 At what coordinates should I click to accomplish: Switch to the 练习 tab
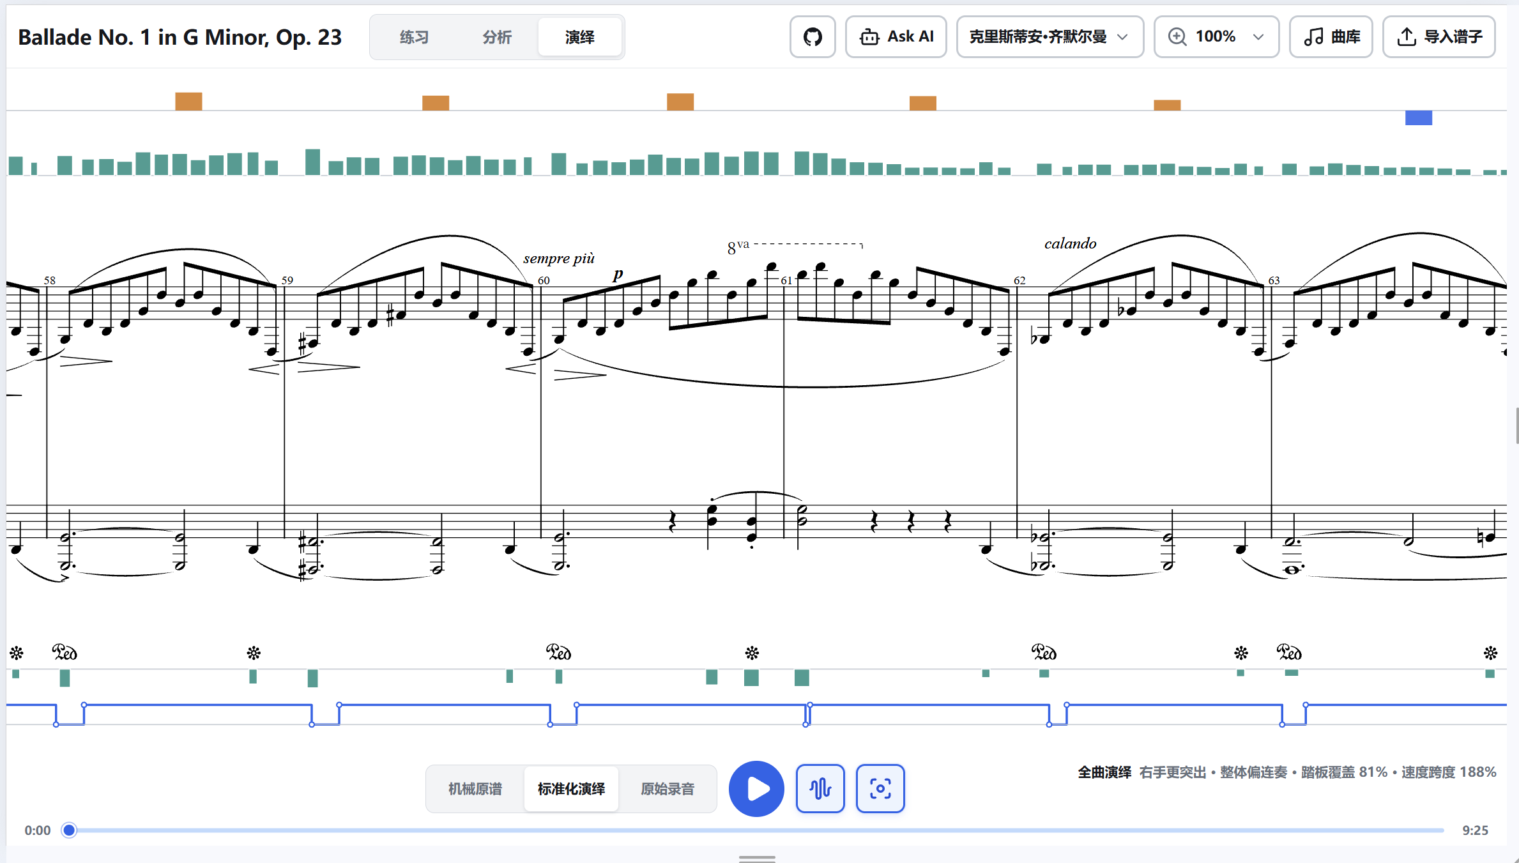[x=414, y=37]
